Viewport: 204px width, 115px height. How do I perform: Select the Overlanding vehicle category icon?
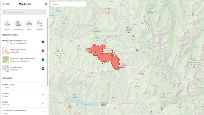coord(18,24)
